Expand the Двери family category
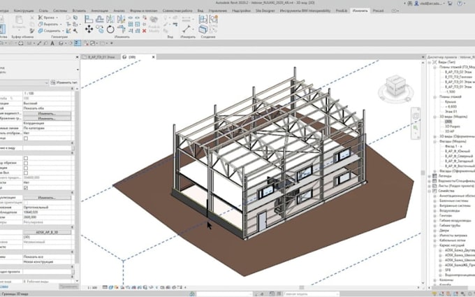The image size is (475, 297). coord(434,231)
